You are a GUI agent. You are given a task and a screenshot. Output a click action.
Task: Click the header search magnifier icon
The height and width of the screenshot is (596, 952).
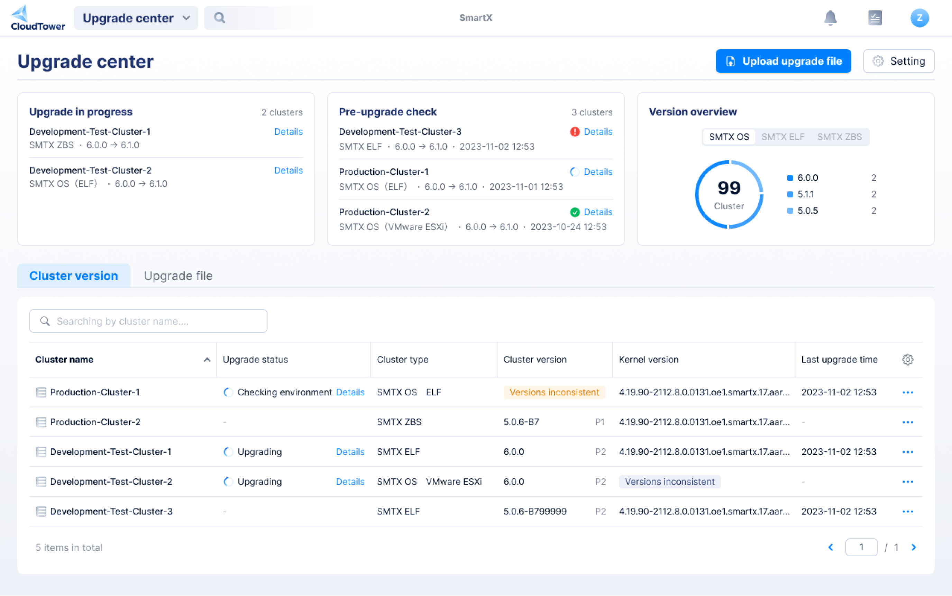(220, 18)
